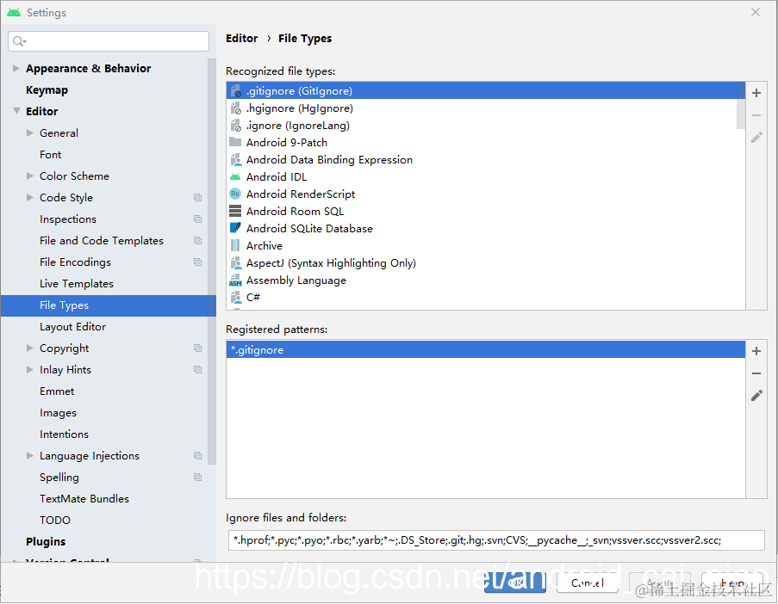The image size is (778, 604).
Task: Open the Images settings page
Action: [58, 413]
